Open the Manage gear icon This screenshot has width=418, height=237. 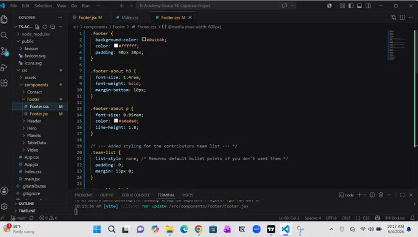tap(4, 206)
